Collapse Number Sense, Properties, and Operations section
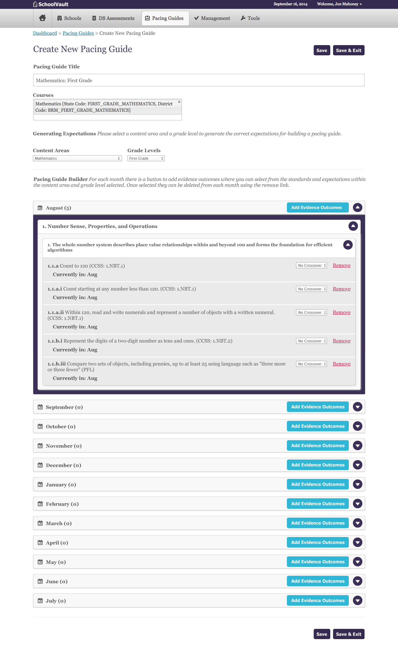This screenshot has height=664, width=398. (x=353, y=226)
